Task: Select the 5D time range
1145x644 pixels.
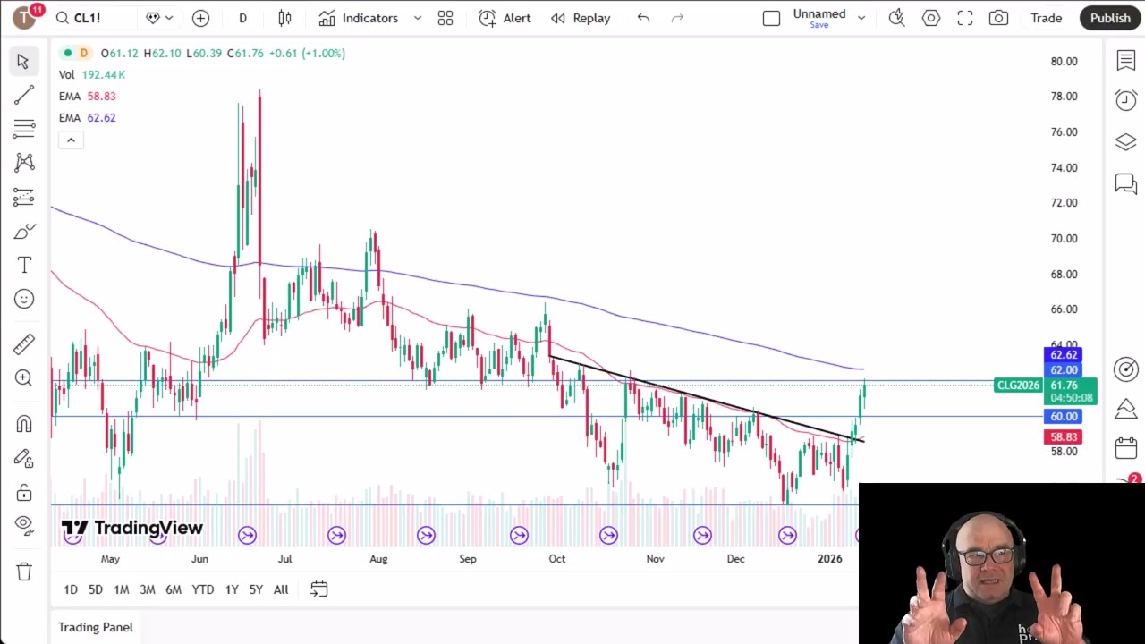Action: [x=96, y=589]
